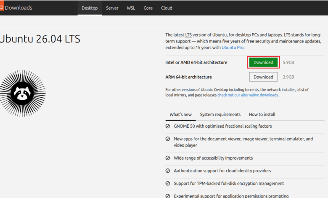Click the 5.9GB file size text
Screen dimensions: 328x198
coord(288,62)
